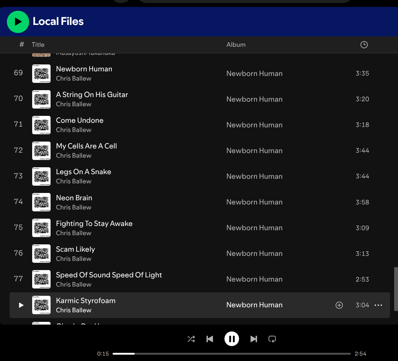Click the Karmic Styrofoam title text

pyautogui.click(x=85, y=300)
